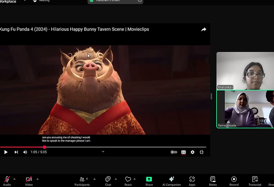274x187 pixels.
Task: Mute the YouTube video volume
Action: (x=25, y=152)
